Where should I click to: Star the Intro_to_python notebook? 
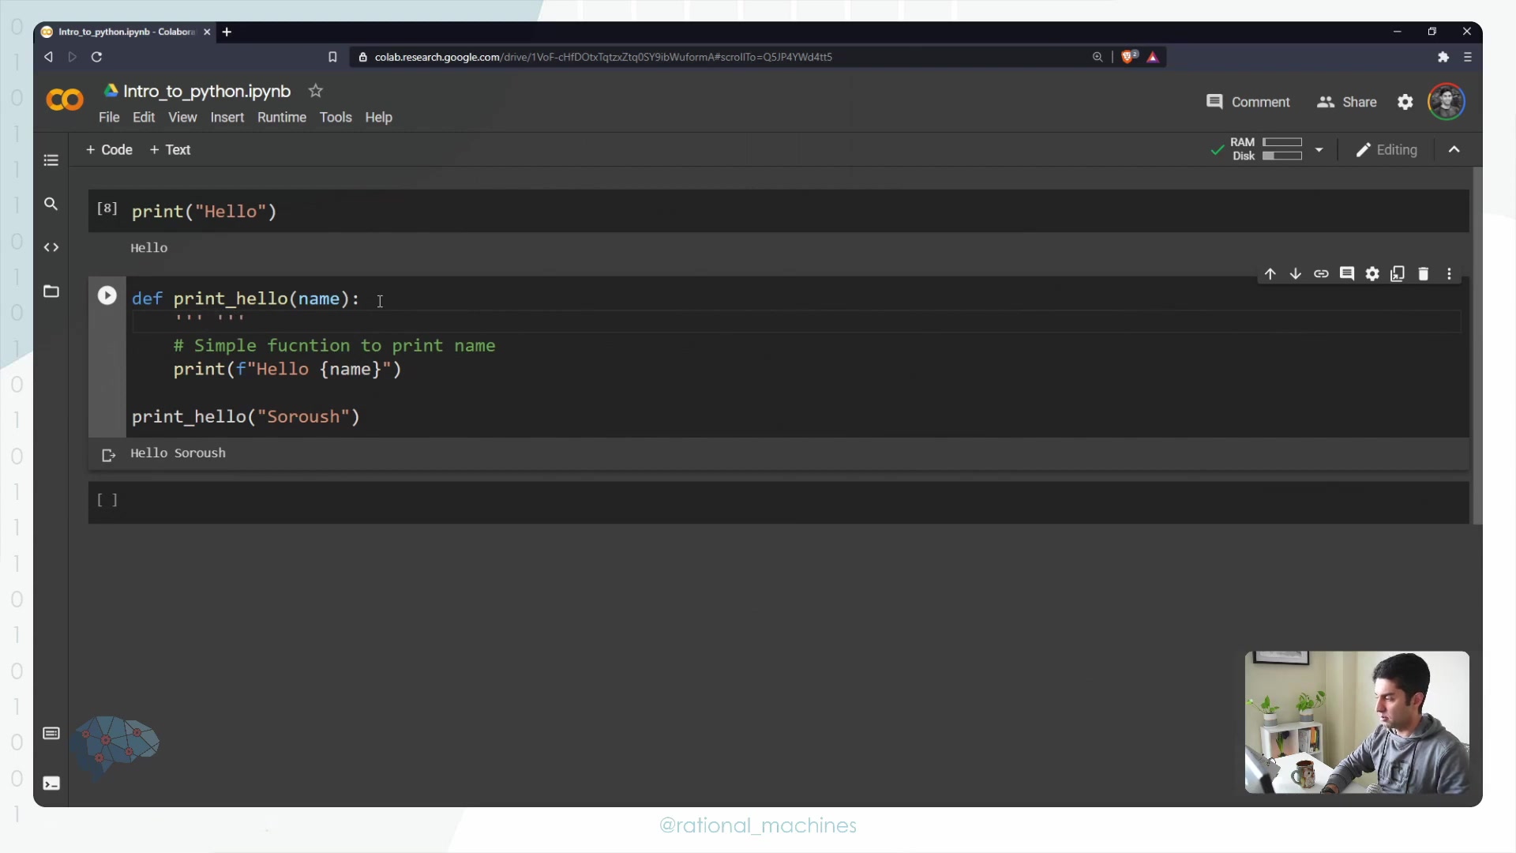pos(315,91)
